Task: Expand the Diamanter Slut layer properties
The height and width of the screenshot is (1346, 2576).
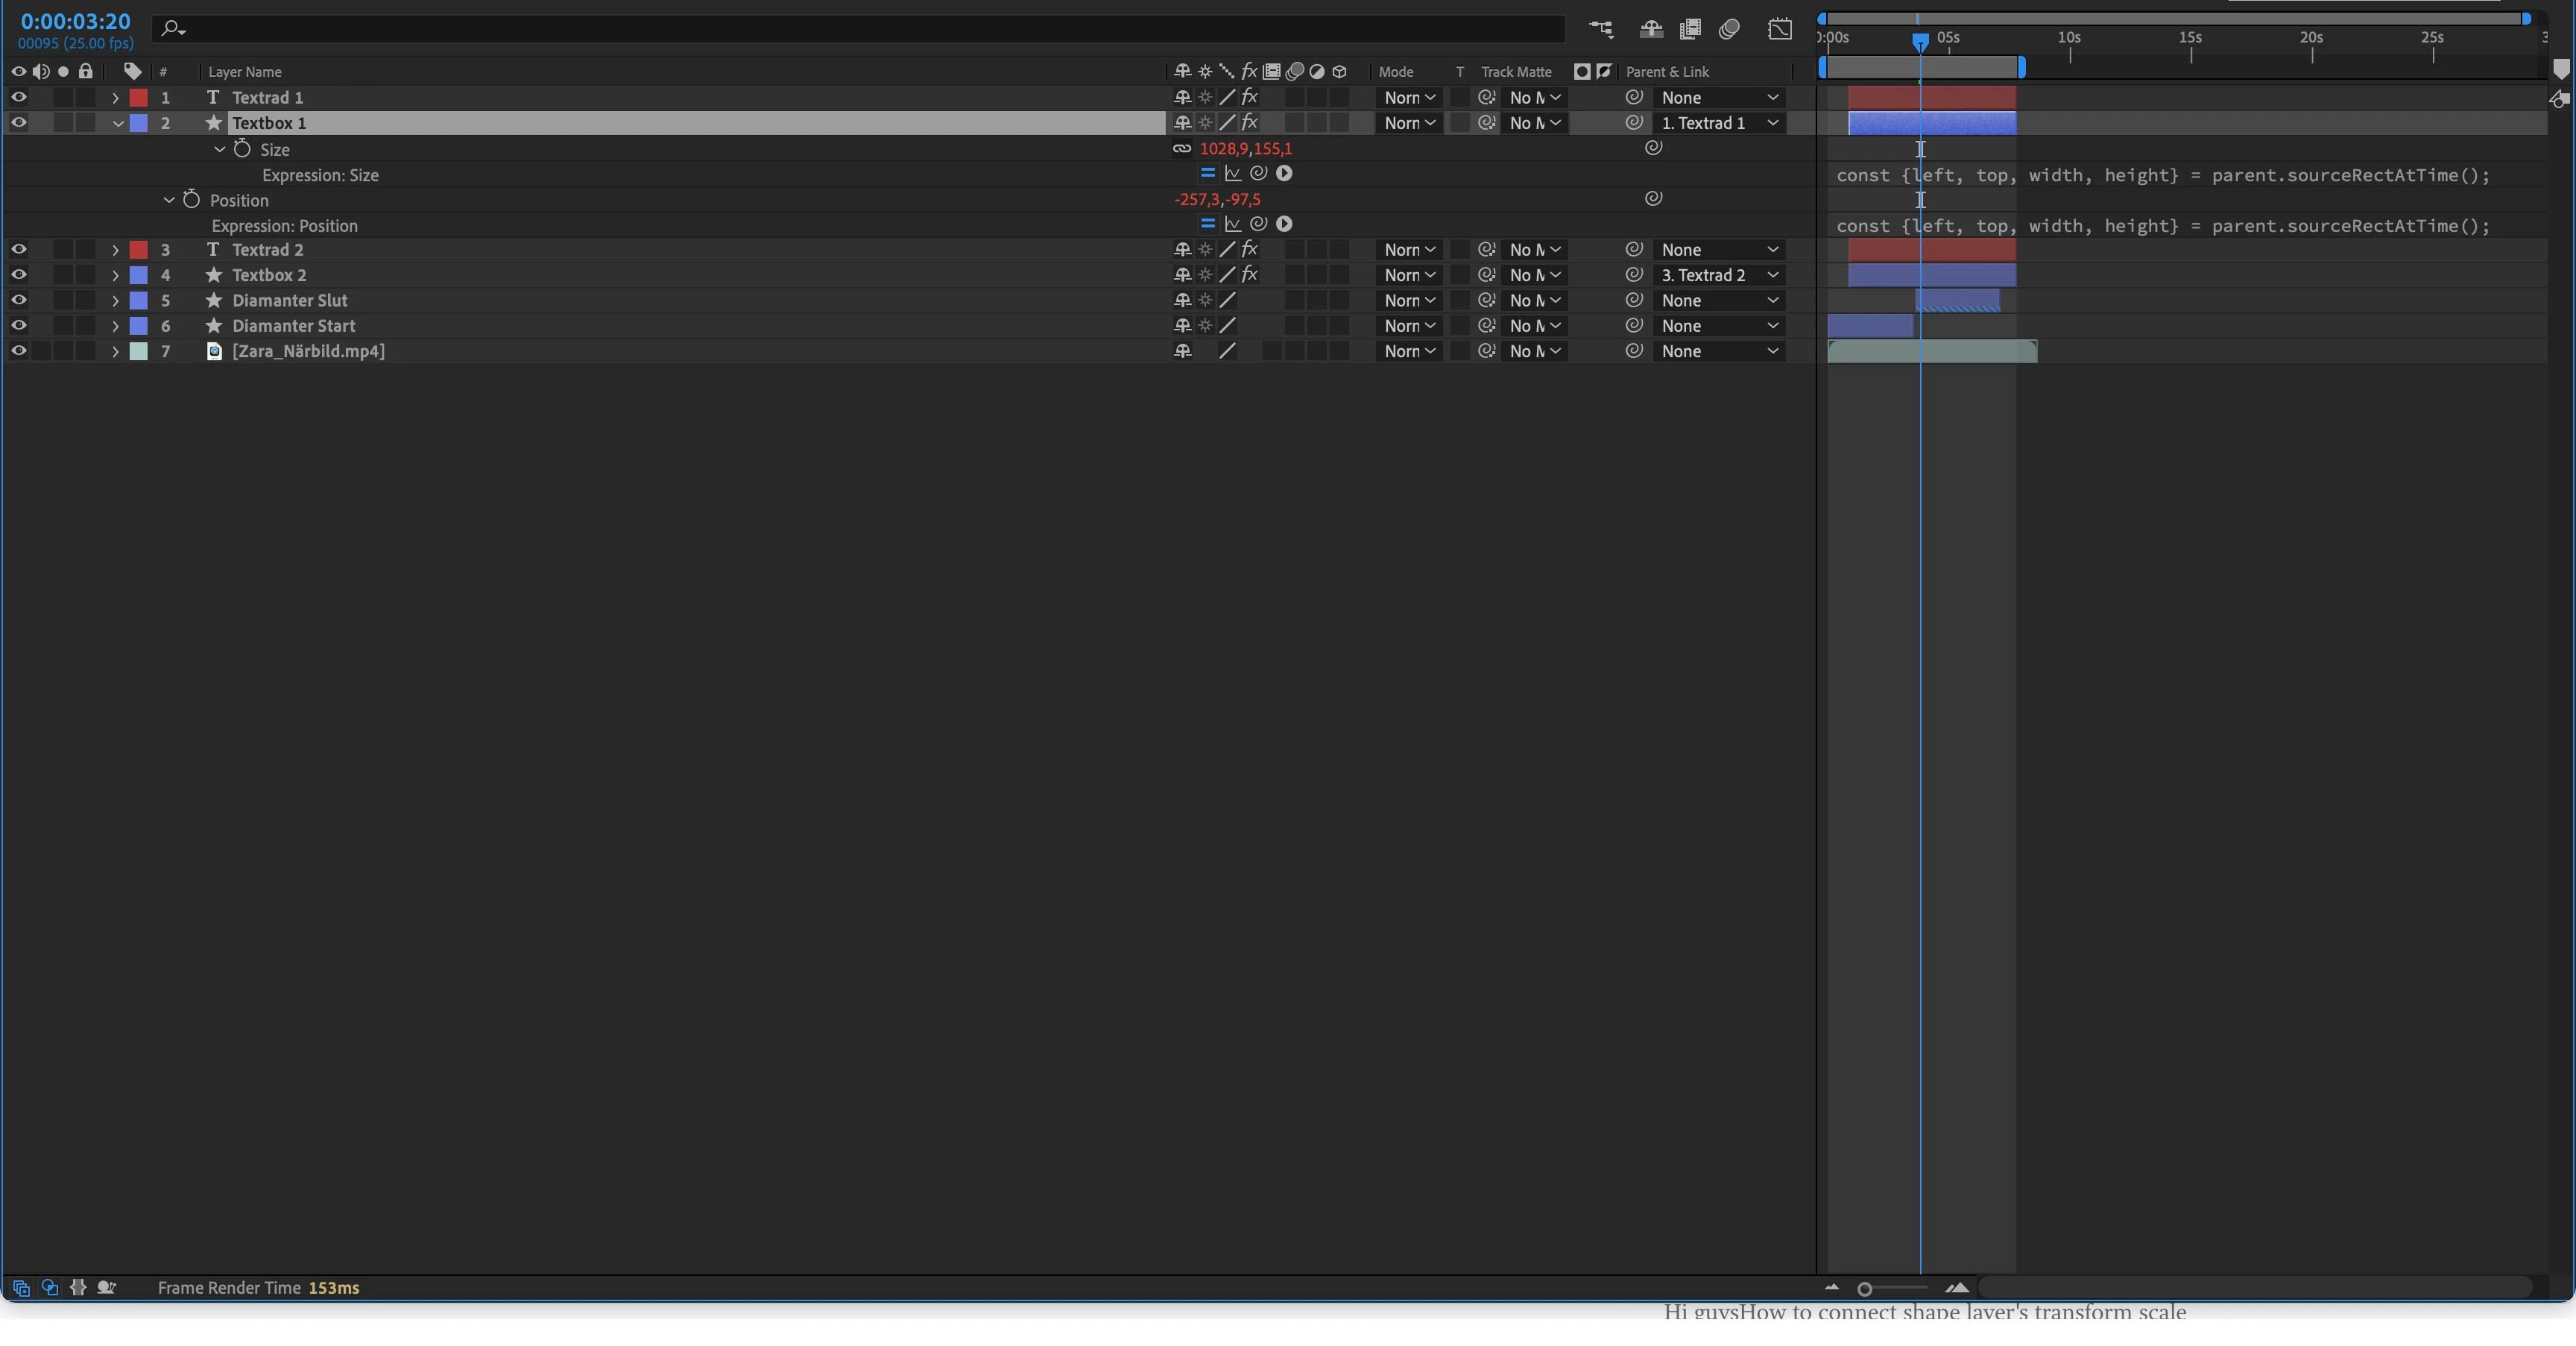Action: [115, 301]
